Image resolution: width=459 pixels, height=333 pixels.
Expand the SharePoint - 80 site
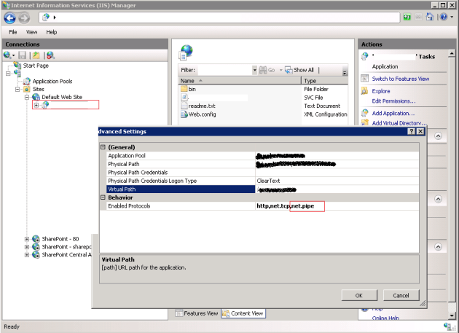point(27,239)
